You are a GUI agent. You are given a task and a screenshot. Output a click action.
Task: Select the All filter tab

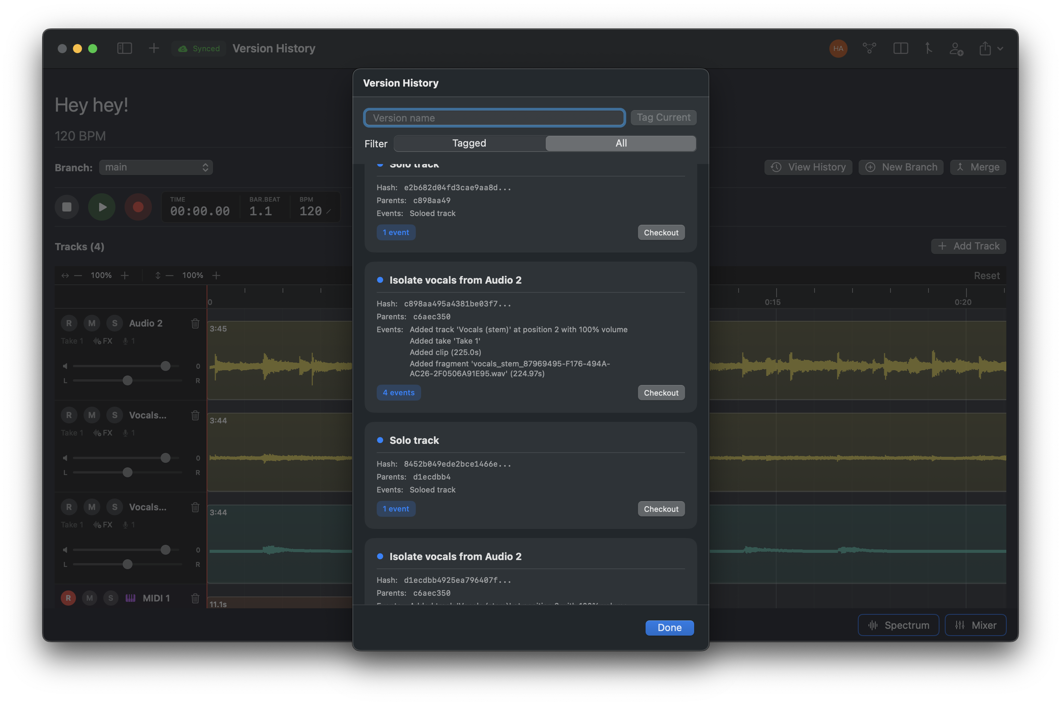[x=620, y=144]
